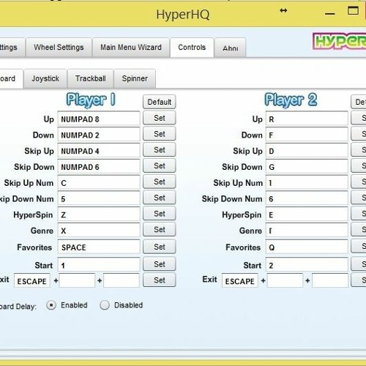
Task: Click Set for Player 1 Down
Action: [160, 134]
